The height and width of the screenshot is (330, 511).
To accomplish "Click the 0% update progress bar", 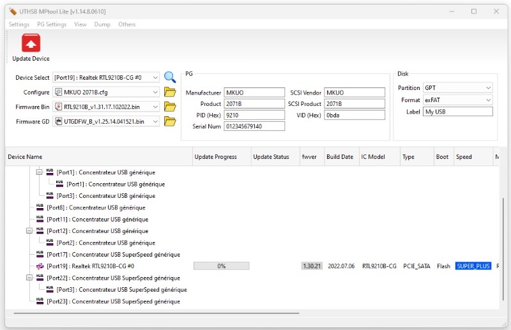I will [221, 266].
